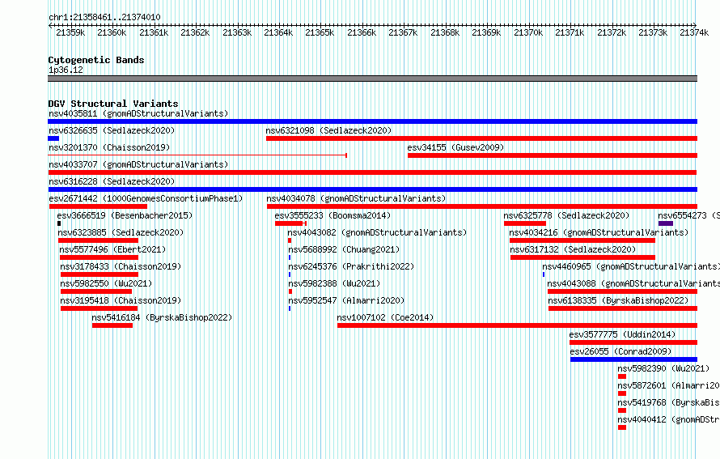Select nsv4033707 gnomADStructuralVariants label
Screen dimensions: 720x459
138,164
